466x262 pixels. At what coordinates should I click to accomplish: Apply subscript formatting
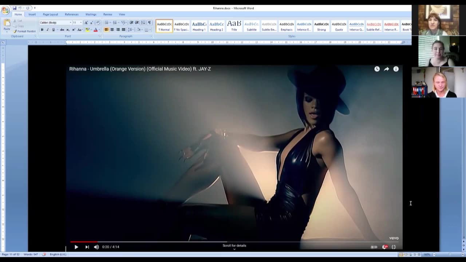point(68,30)
